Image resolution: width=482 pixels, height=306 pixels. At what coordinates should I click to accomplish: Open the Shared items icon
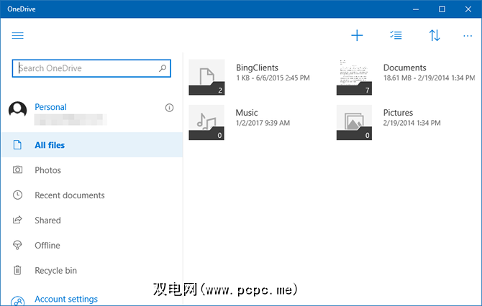pos(18,221)
